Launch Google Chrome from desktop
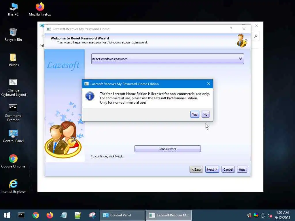The image size is (295, 221). click(13, 161)
